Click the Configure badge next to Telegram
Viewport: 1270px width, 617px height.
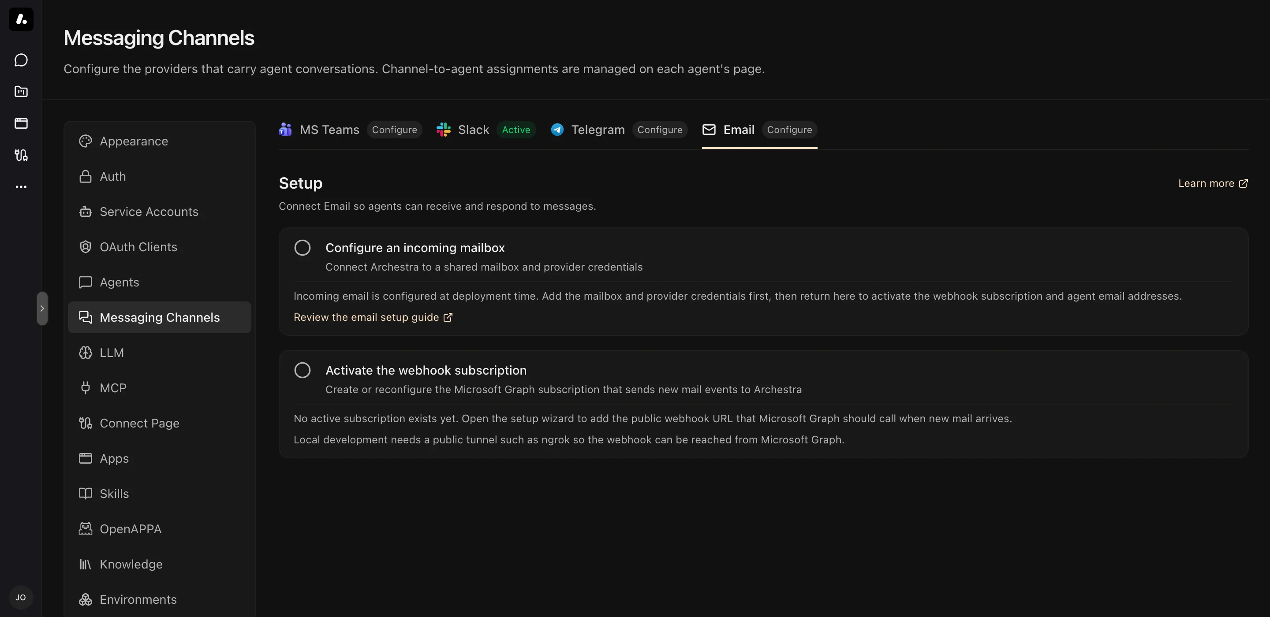660,130
